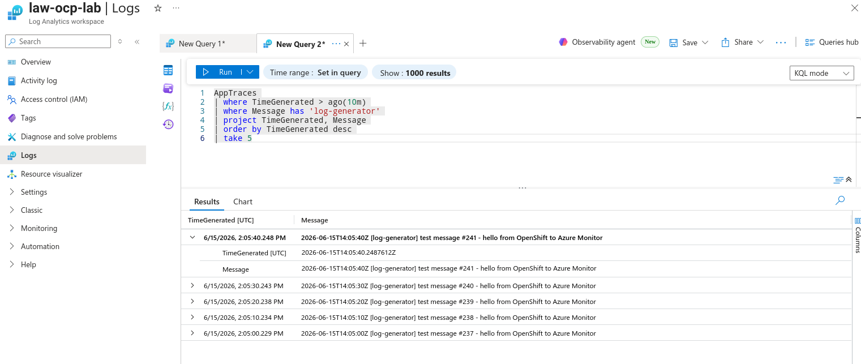Click the format query icon
This screenshot has height=364, width=861.
pyautogui.click(x=838, y=180)
